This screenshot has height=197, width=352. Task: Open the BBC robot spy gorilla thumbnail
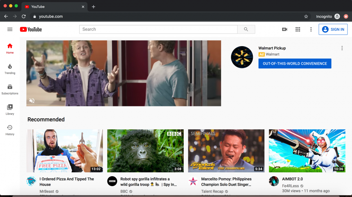[x=145, y=151]
